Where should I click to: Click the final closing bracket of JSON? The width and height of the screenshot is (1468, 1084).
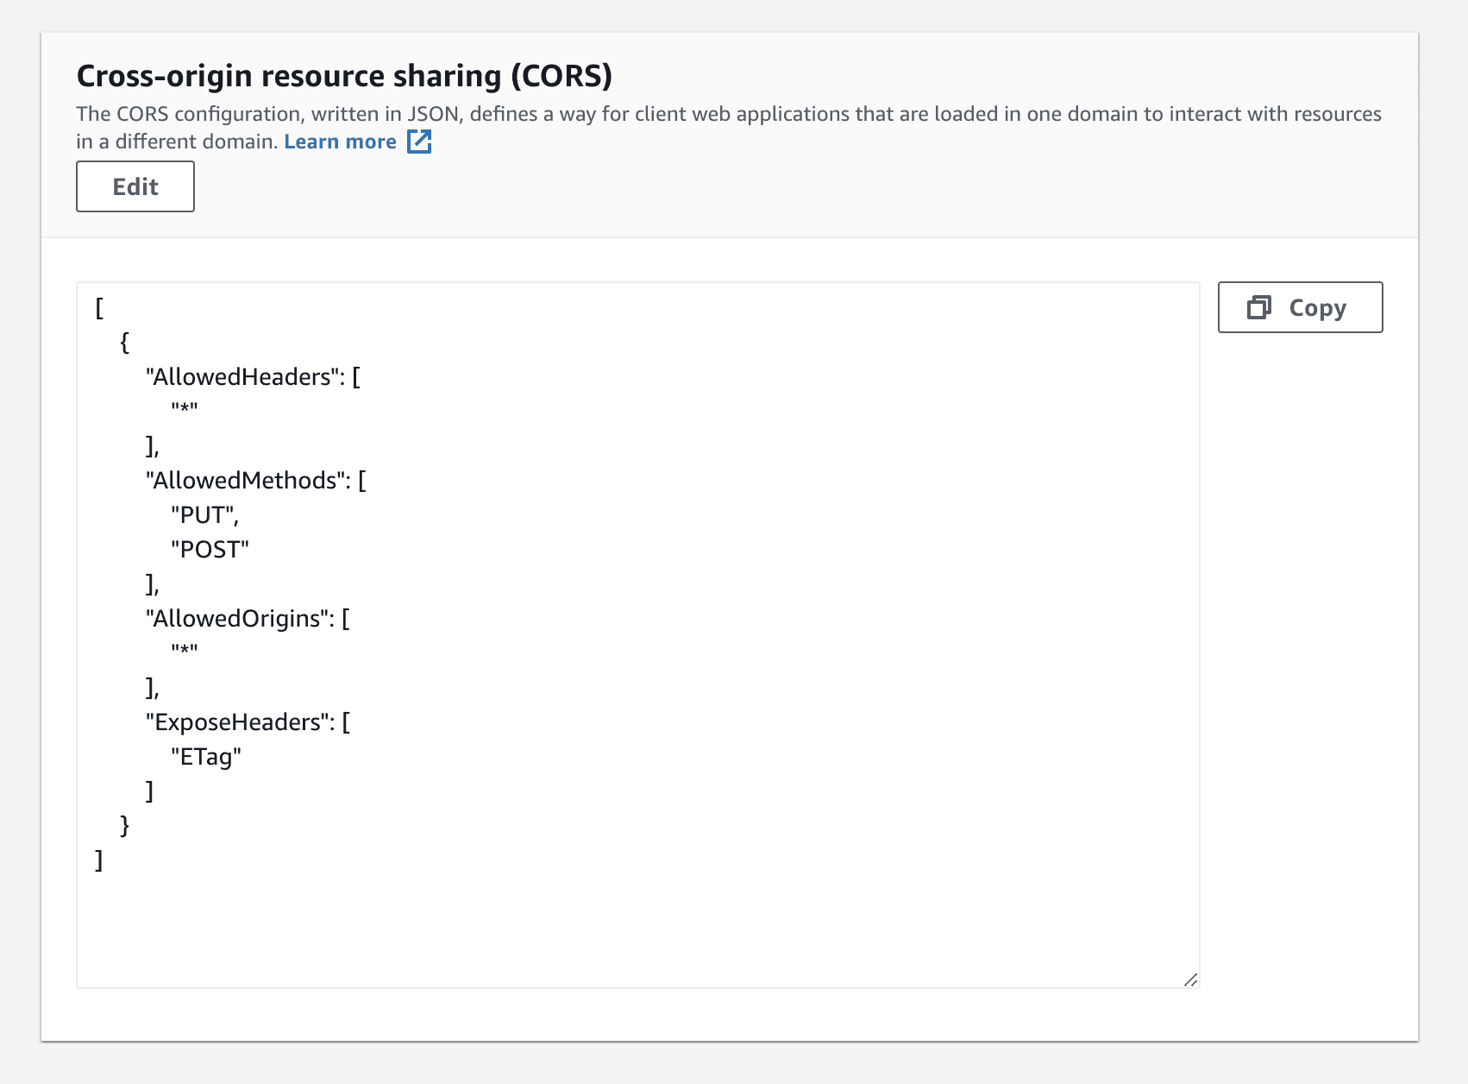[x=99, y=860]
